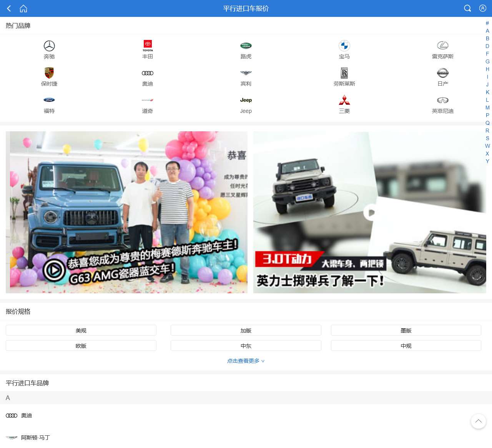Jump to letter A in the index
The height and width of the screenshot is (448, 492).
click(487, 31)
